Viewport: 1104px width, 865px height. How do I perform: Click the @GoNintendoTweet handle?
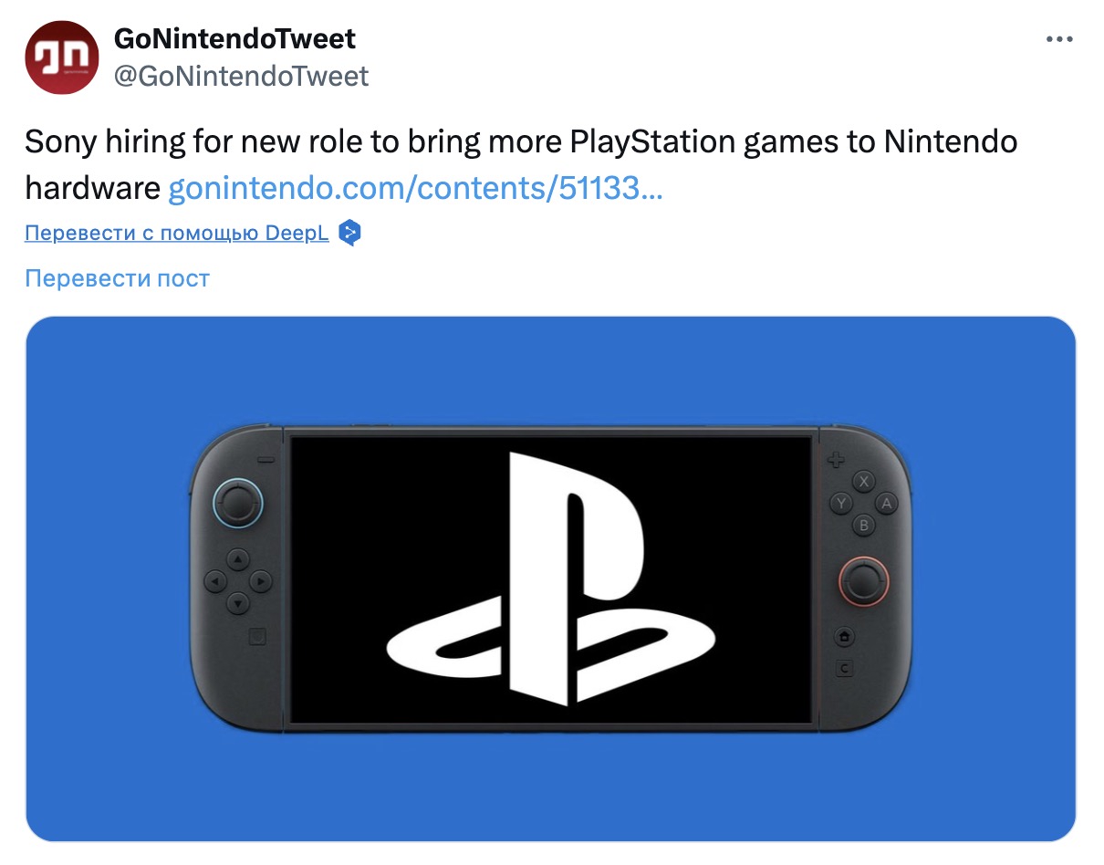241,76
